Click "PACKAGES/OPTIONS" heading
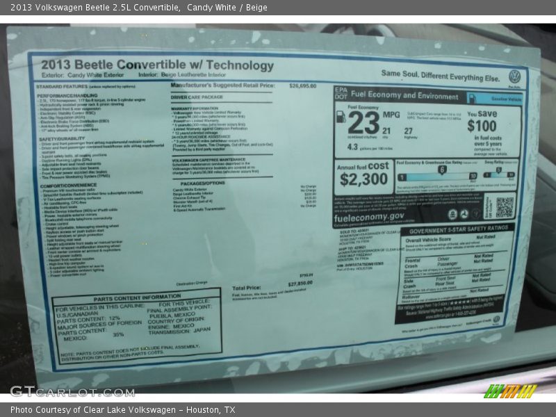This screenshot has height=417, width=556. pyautogui.click(x=202, y=183)
